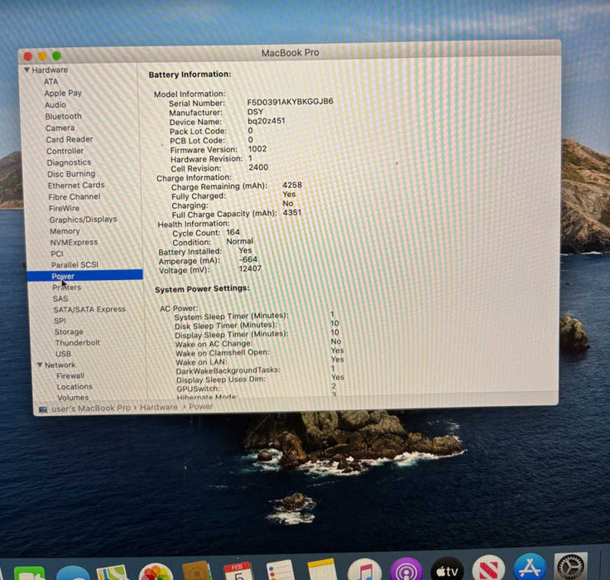Launch Maps from the Dock
Screen dimensions: 610x580
(x=113, y=573)
